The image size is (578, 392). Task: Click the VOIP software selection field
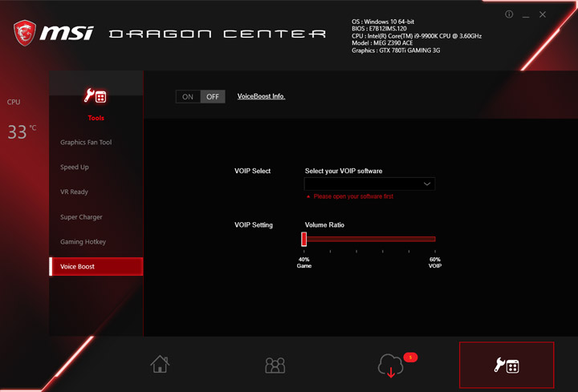click(370, 184)
